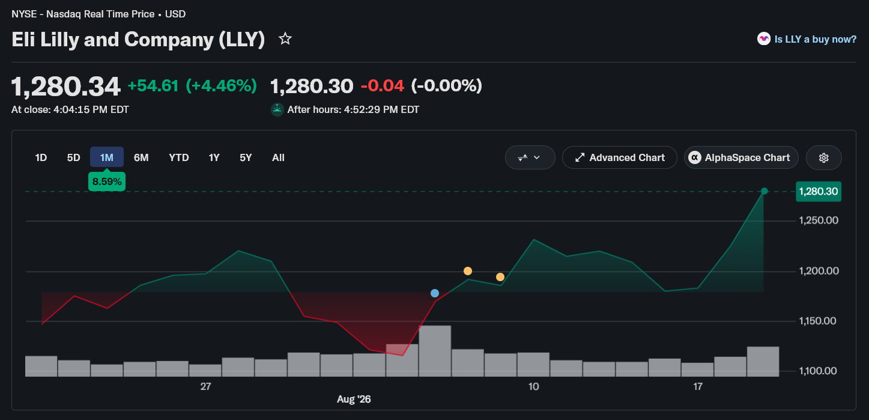
Task: Click the -0.04 after hours change
Action: 383,86
